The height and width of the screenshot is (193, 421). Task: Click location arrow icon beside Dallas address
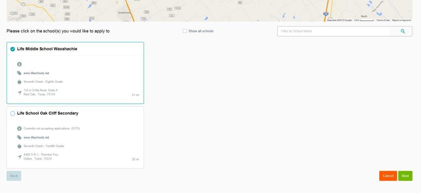pos(19,157)
